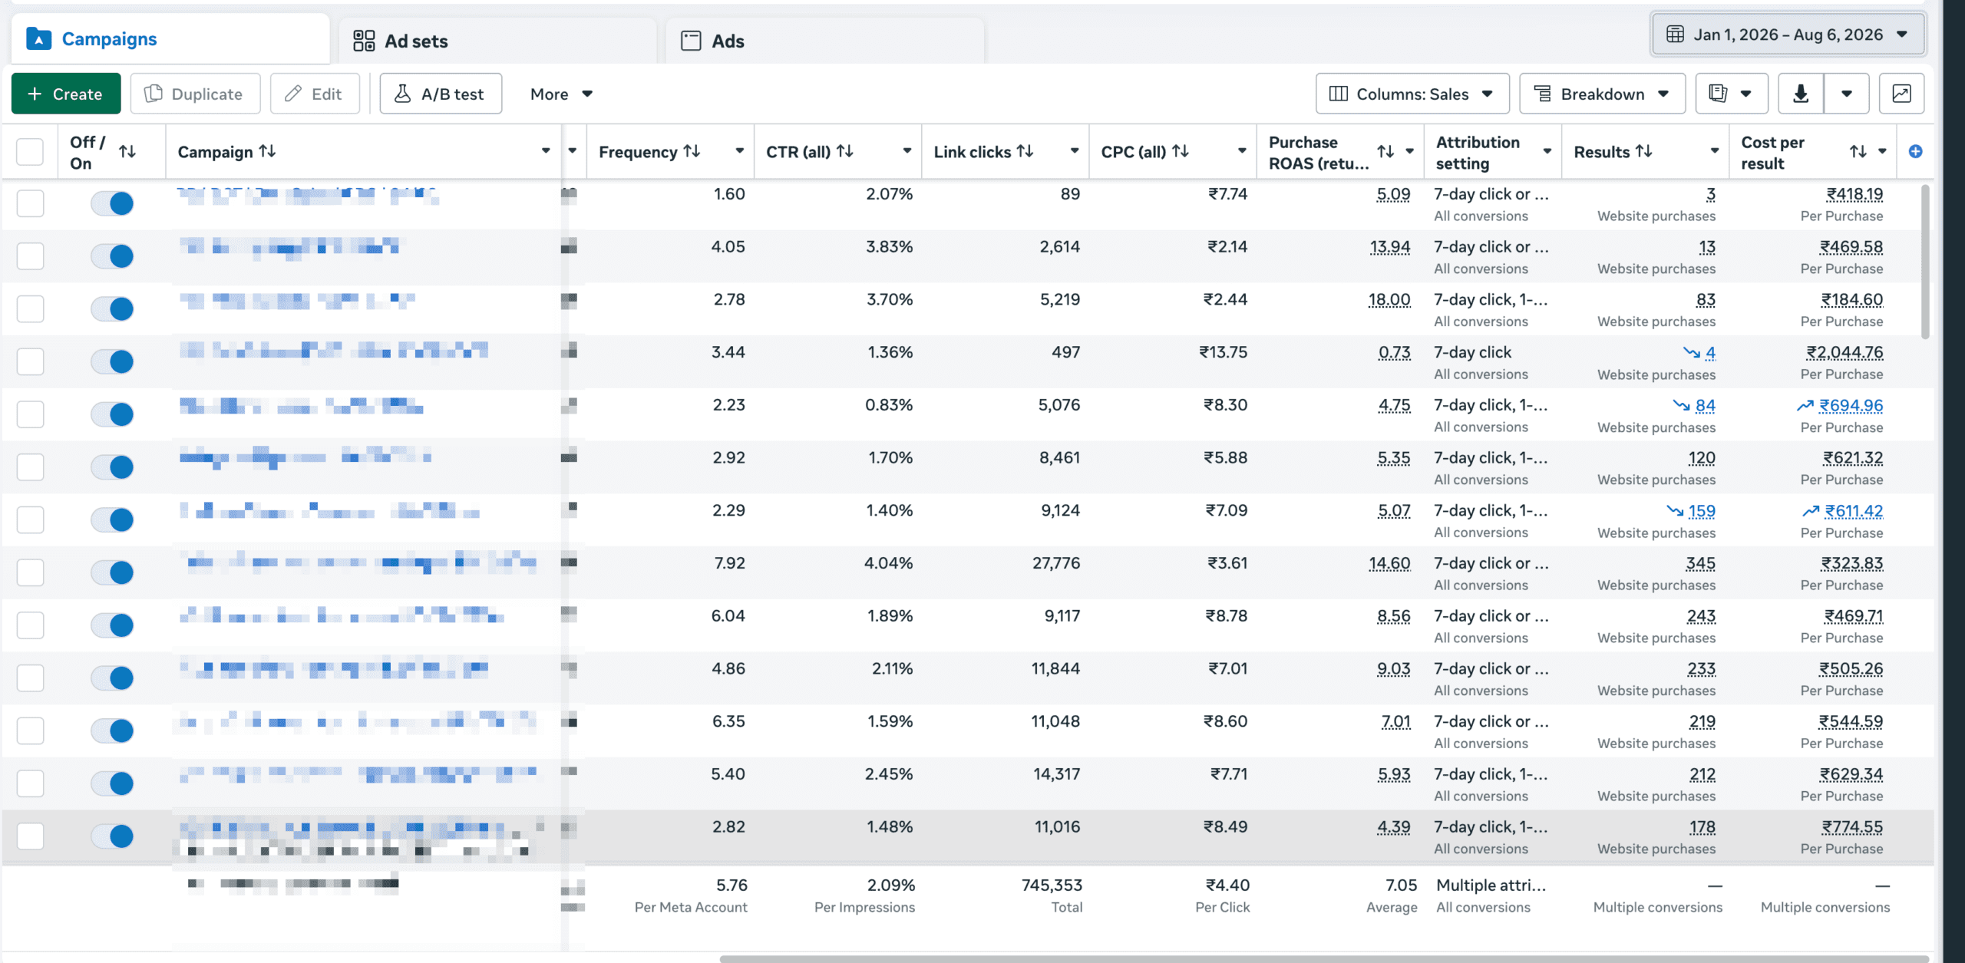Open Columns: Sales dropdown
Viewport: 1965px width, 963px height.
[x=1412, y=94]
